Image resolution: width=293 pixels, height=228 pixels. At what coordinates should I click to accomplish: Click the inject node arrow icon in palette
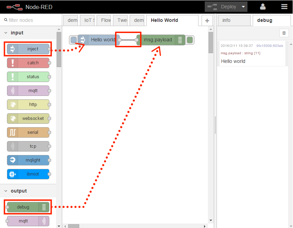[13, 49]
